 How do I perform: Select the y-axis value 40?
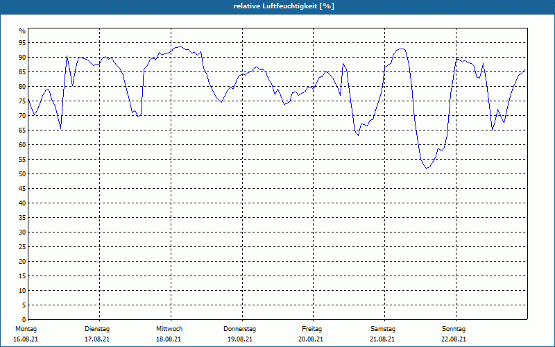(22, 203)
